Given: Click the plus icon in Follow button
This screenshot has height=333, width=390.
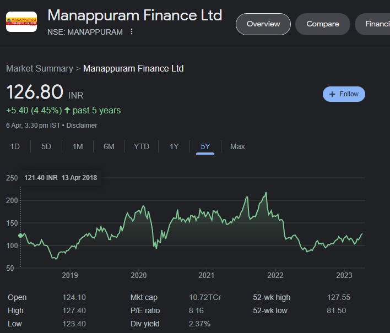Looking at the screenshot, I should click(x=332, y=94).
